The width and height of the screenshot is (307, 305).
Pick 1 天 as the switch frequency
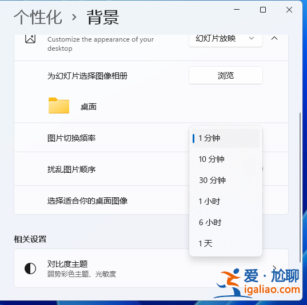pyautogui.click(x=226, y=243)
